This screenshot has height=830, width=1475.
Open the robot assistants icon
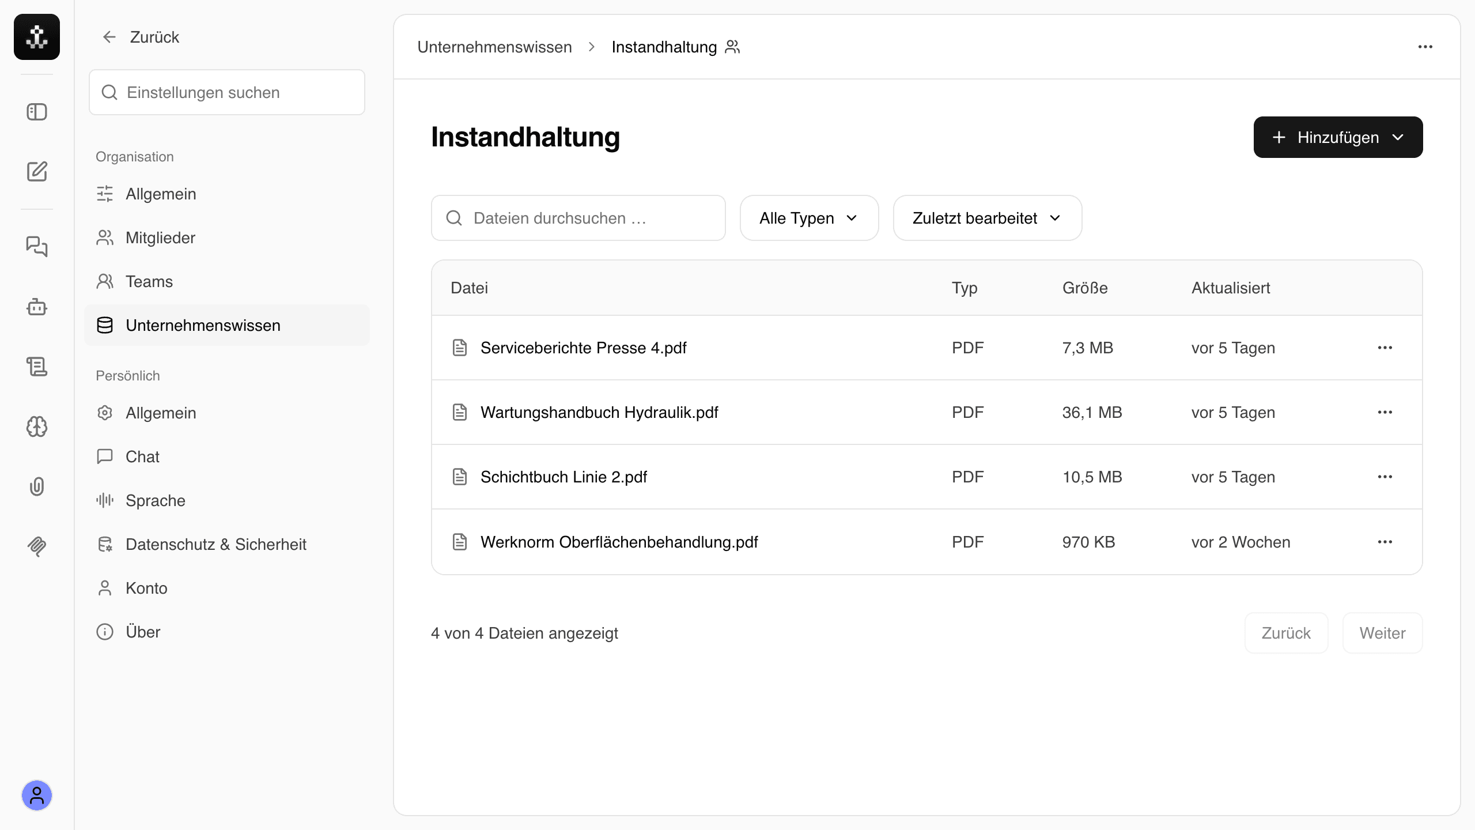(37, 307)
